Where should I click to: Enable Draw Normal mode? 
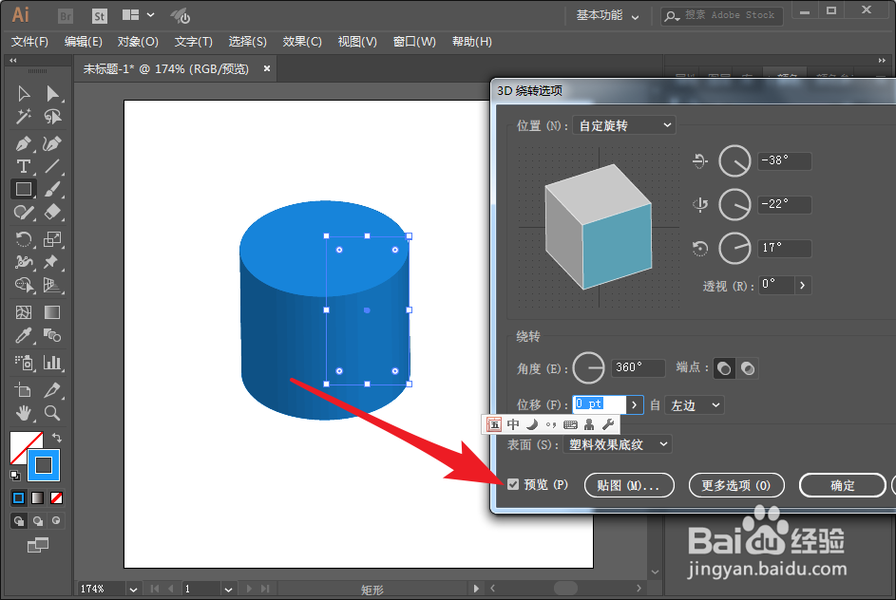19,520
